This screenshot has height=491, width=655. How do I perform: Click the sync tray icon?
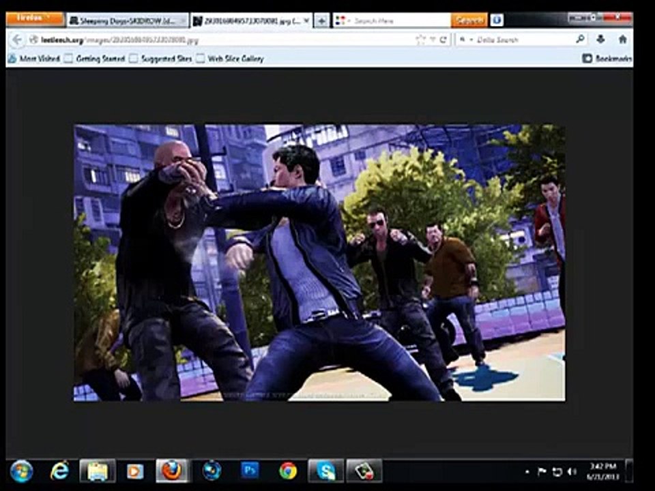tap(557, 472)
